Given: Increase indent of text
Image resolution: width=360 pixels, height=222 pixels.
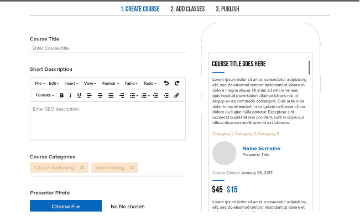Looking at the screenshot, I should click(166, 95).
